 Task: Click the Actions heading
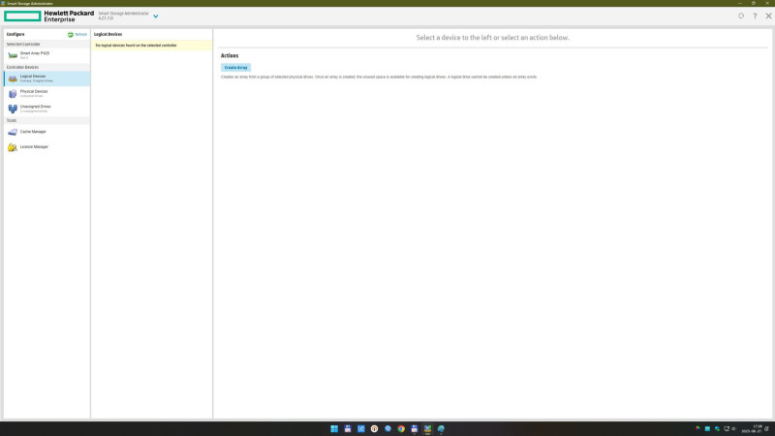[x=230, y=56]
